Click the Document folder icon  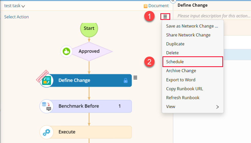click(x=146, y=6)
